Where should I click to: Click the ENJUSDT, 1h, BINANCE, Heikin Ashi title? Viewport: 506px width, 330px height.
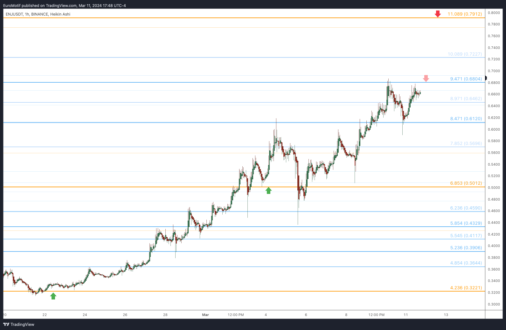coord(38,14)
